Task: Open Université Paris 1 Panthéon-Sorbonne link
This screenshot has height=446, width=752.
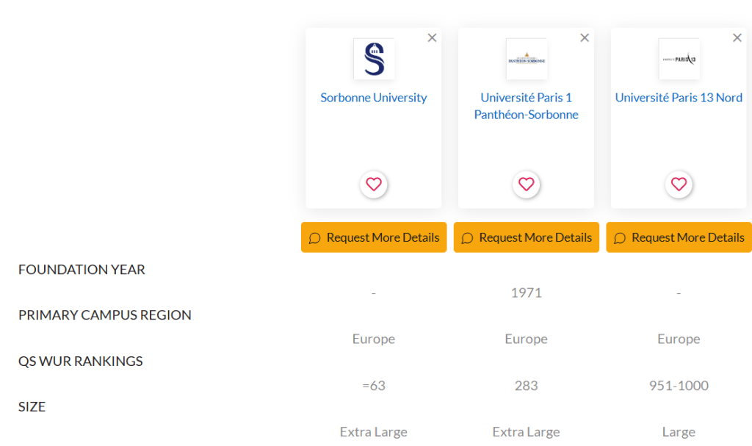Action: point(527,106)
